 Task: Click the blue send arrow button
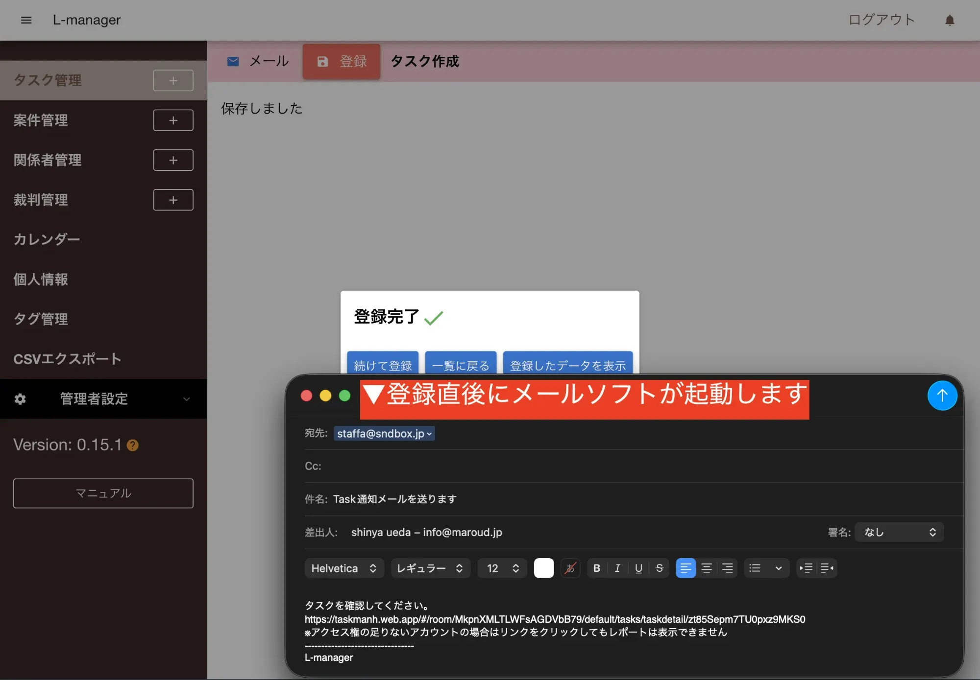pos(941,396)
